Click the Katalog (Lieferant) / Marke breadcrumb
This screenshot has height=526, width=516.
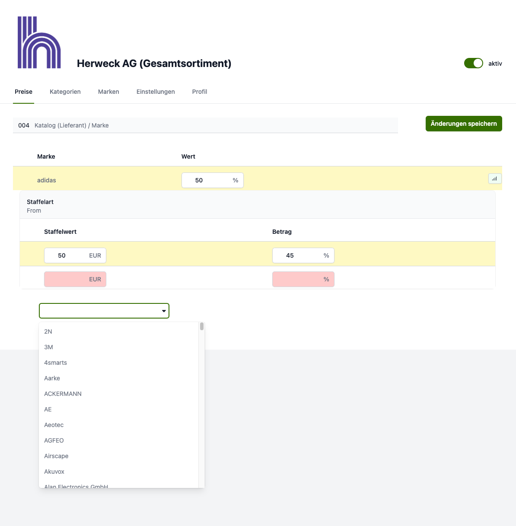pyautogui.click(x=72, y=125)
